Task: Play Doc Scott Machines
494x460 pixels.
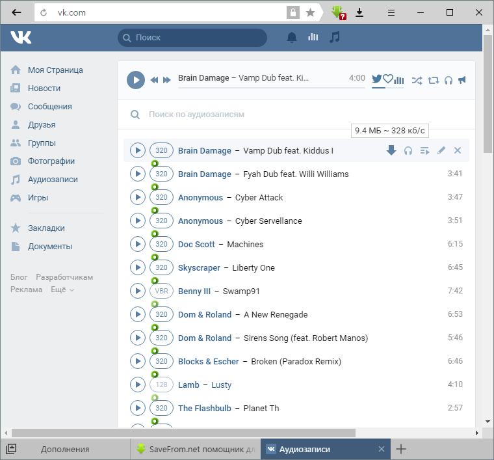Action: coord(138,244)
